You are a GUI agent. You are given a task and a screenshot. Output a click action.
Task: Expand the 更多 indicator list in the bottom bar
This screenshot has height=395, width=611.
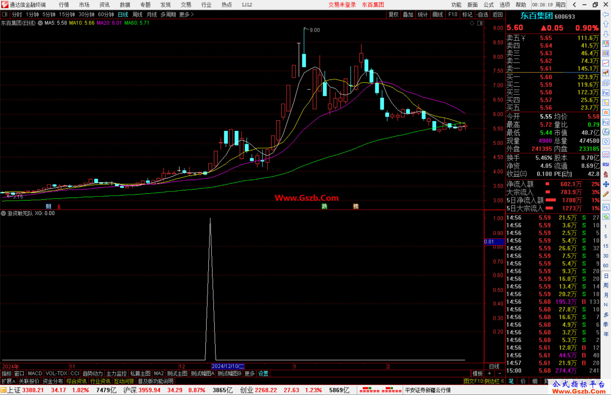tap(249, 373)
